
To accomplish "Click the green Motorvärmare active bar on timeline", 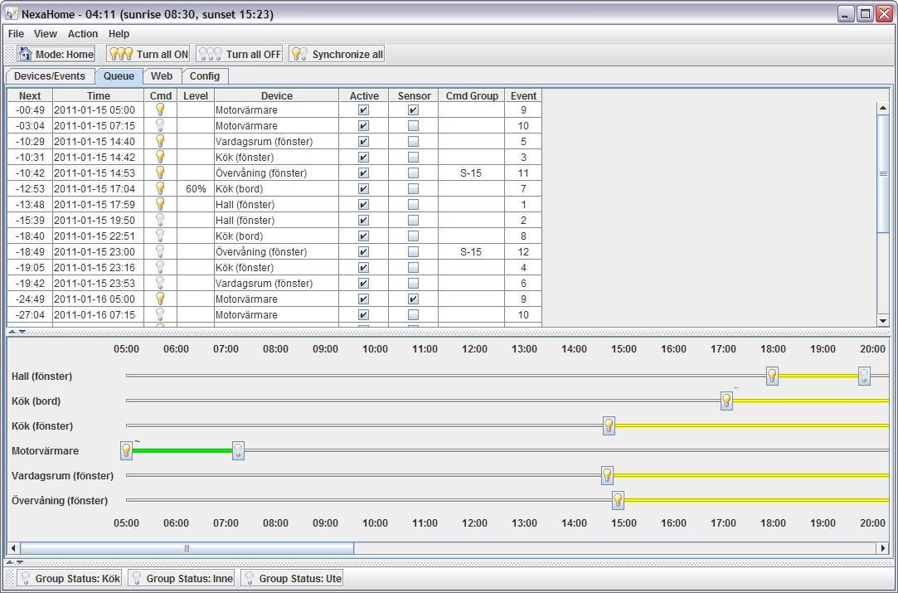I will click(x=182, y=450).
